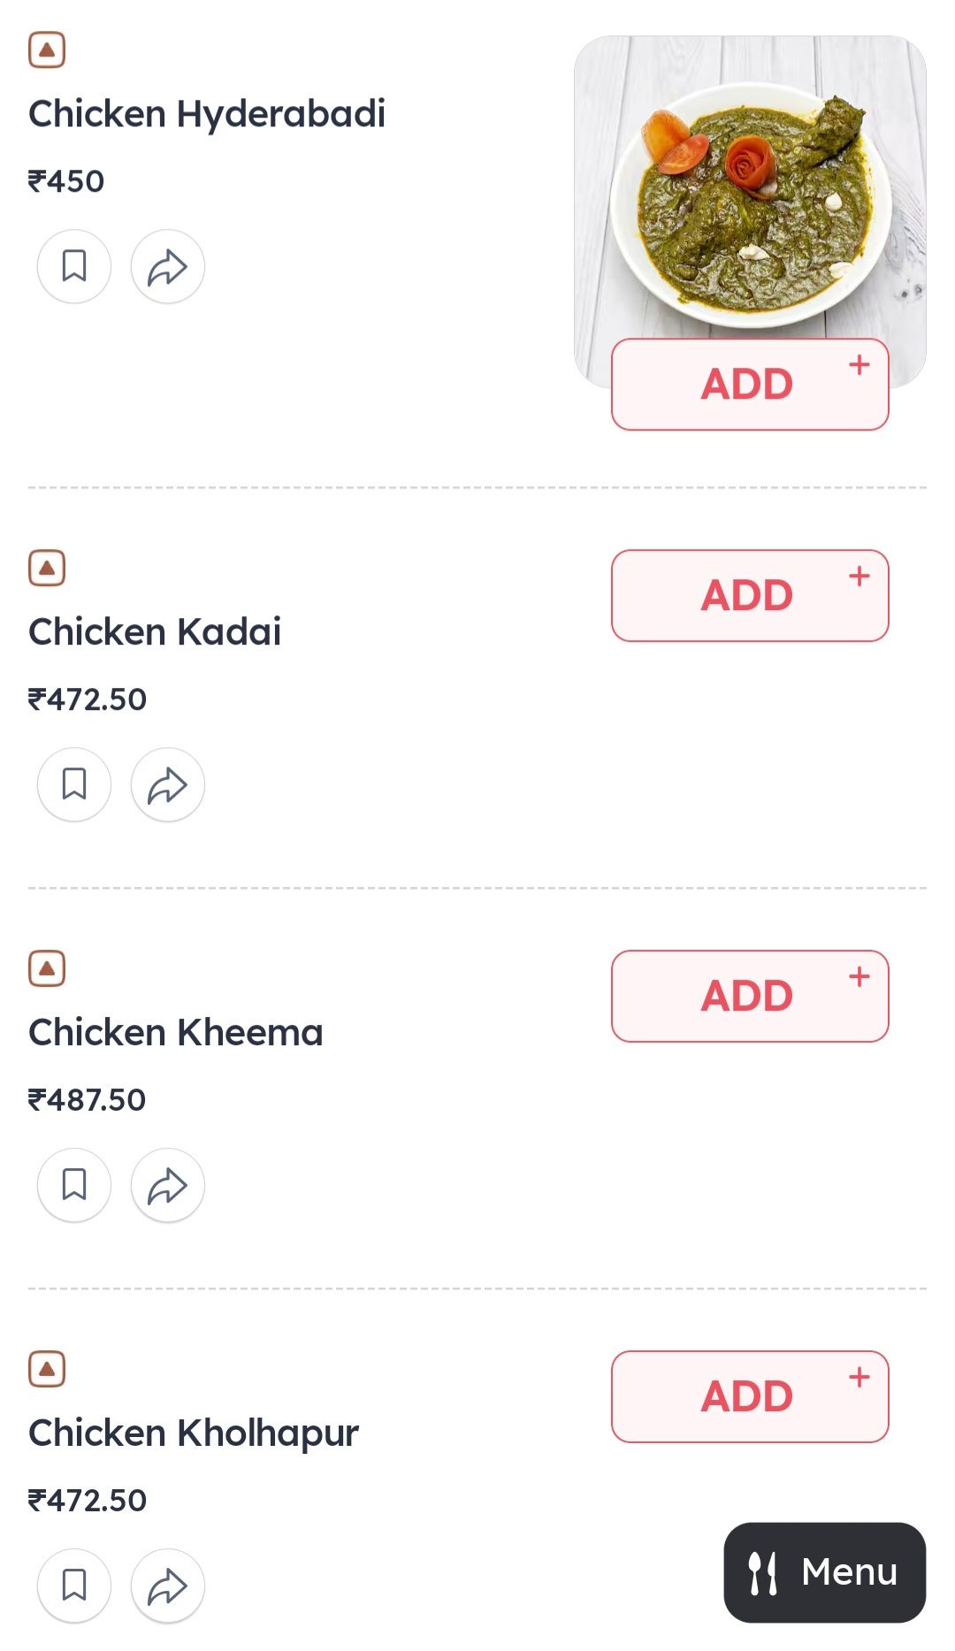Open Chicken Kadai item title

coord(155,631)
